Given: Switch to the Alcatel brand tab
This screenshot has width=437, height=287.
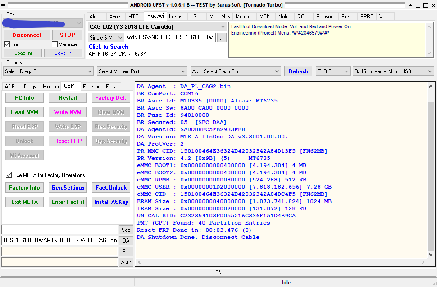Looking at the screenshot, I should pyautogui.click(x=97, y=17).
